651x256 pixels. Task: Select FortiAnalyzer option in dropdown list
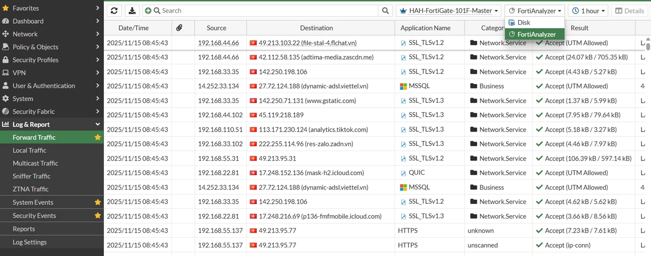click(x=535, y=34)
